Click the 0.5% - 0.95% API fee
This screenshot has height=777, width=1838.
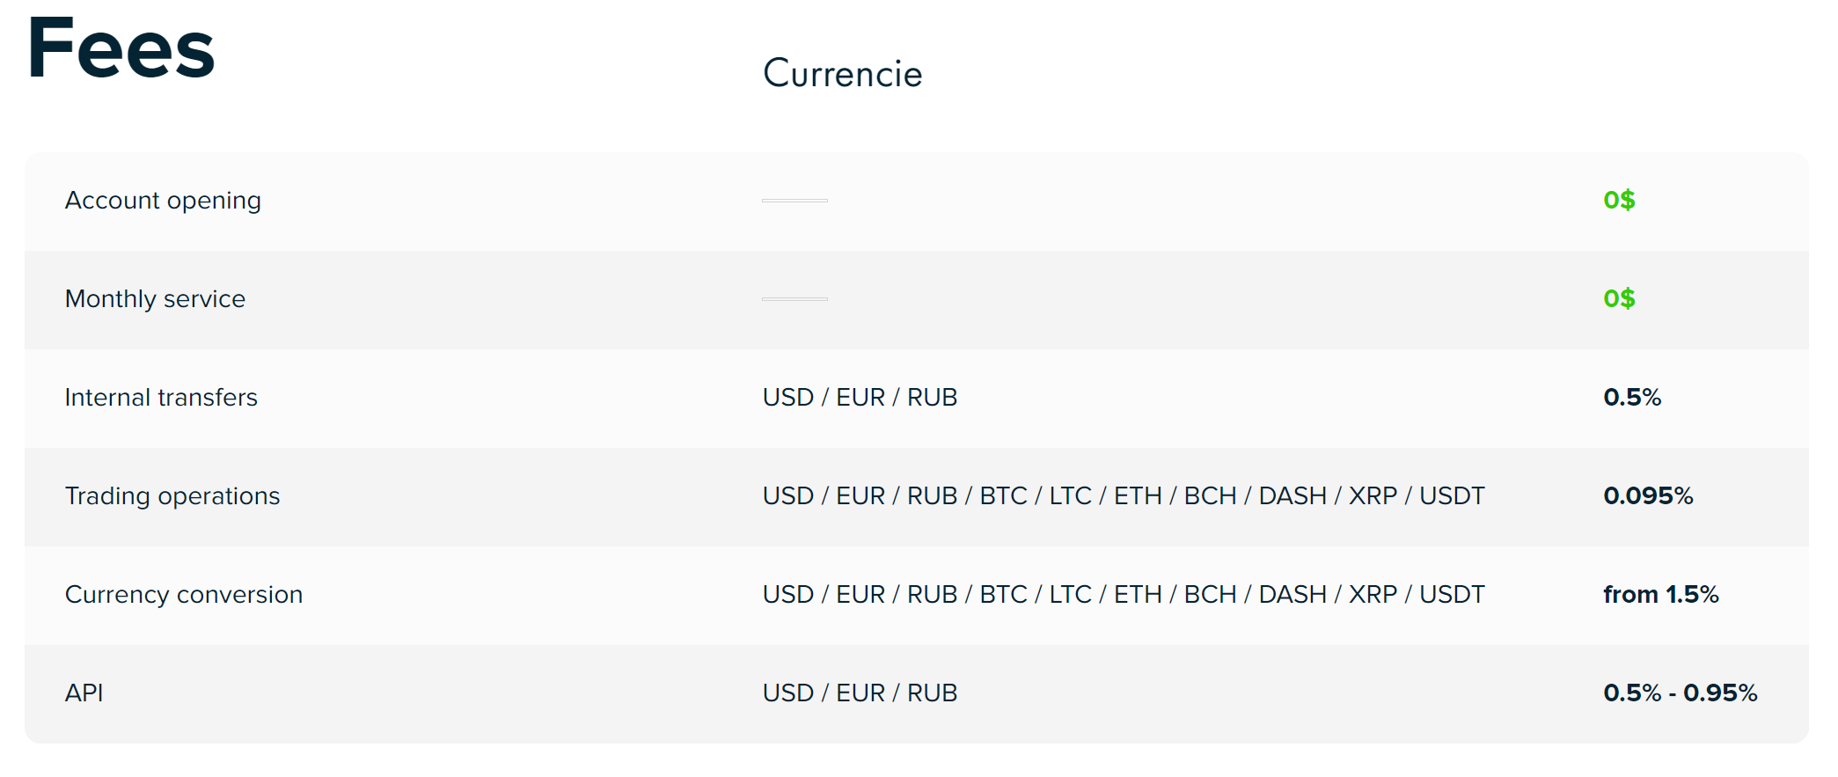(x=1680, y=693)
